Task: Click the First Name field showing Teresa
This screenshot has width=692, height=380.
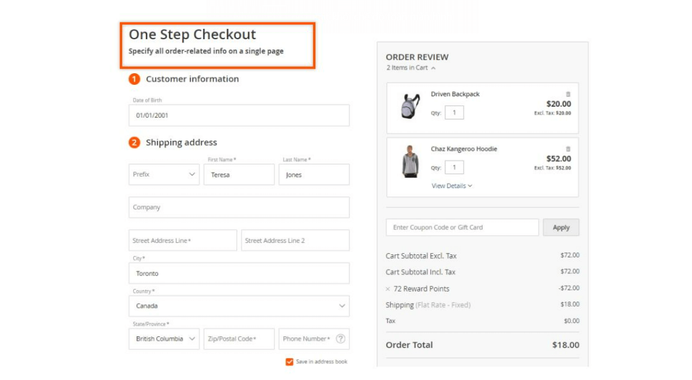Action: (x=239, y=174)
